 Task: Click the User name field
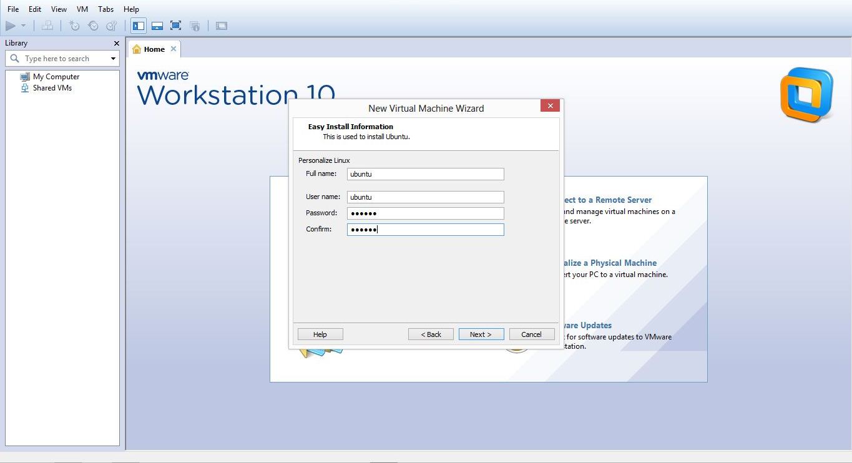426,197
